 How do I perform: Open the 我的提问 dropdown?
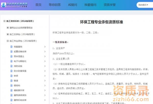143,5
